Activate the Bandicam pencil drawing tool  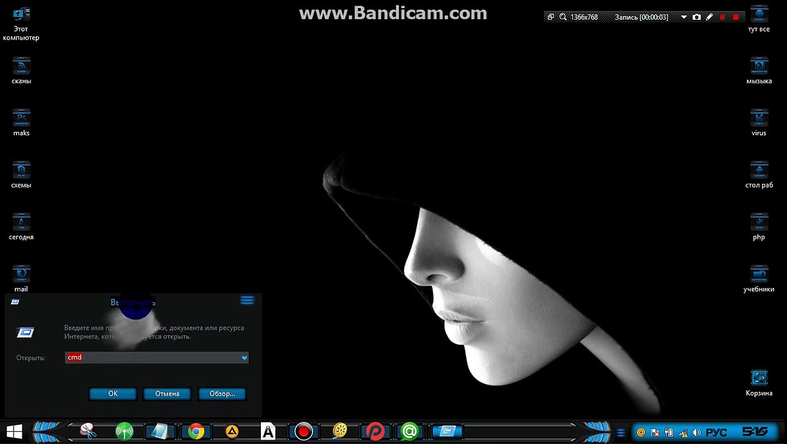click(x=709, y=17)
